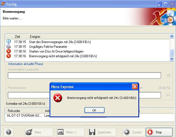Viewport: 176px width, 137px height.
Task: Click the blue info icon at 17:38:15
Action: point(9,42)
